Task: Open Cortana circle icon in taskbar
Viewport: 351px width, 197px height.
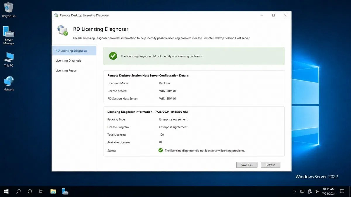Action: [30, 191]
